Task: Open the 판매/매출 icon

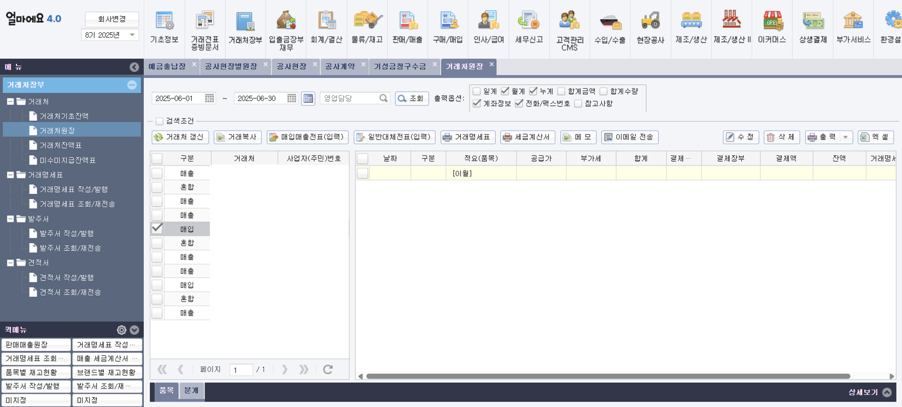Action: (407, 27)
